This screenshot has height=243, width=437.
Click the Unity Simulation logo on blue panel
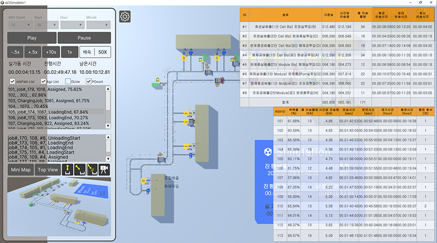coord(267,152)
